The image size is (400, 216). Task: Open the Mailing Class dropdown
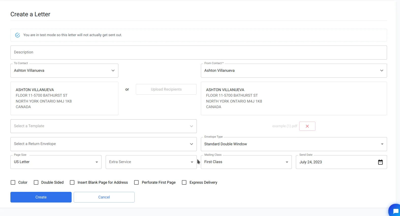click(246, 162)
